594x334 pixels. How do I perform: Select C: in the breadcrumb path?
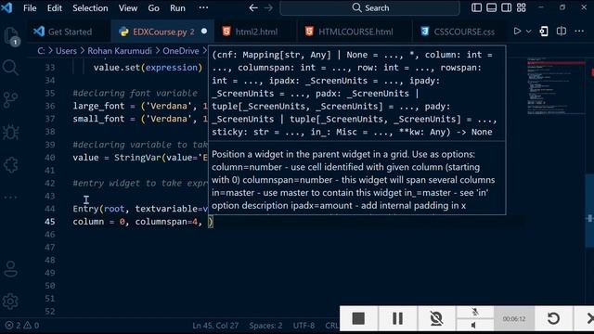coord(41,51)
